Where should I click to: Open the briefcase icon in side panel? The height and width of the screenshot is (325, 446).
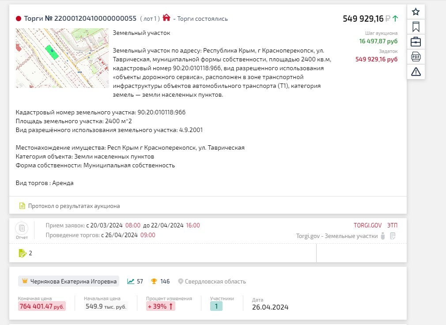[416, 42]
